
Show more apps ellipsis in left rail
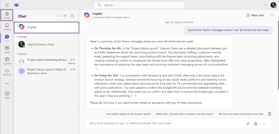tap(7, 83)
